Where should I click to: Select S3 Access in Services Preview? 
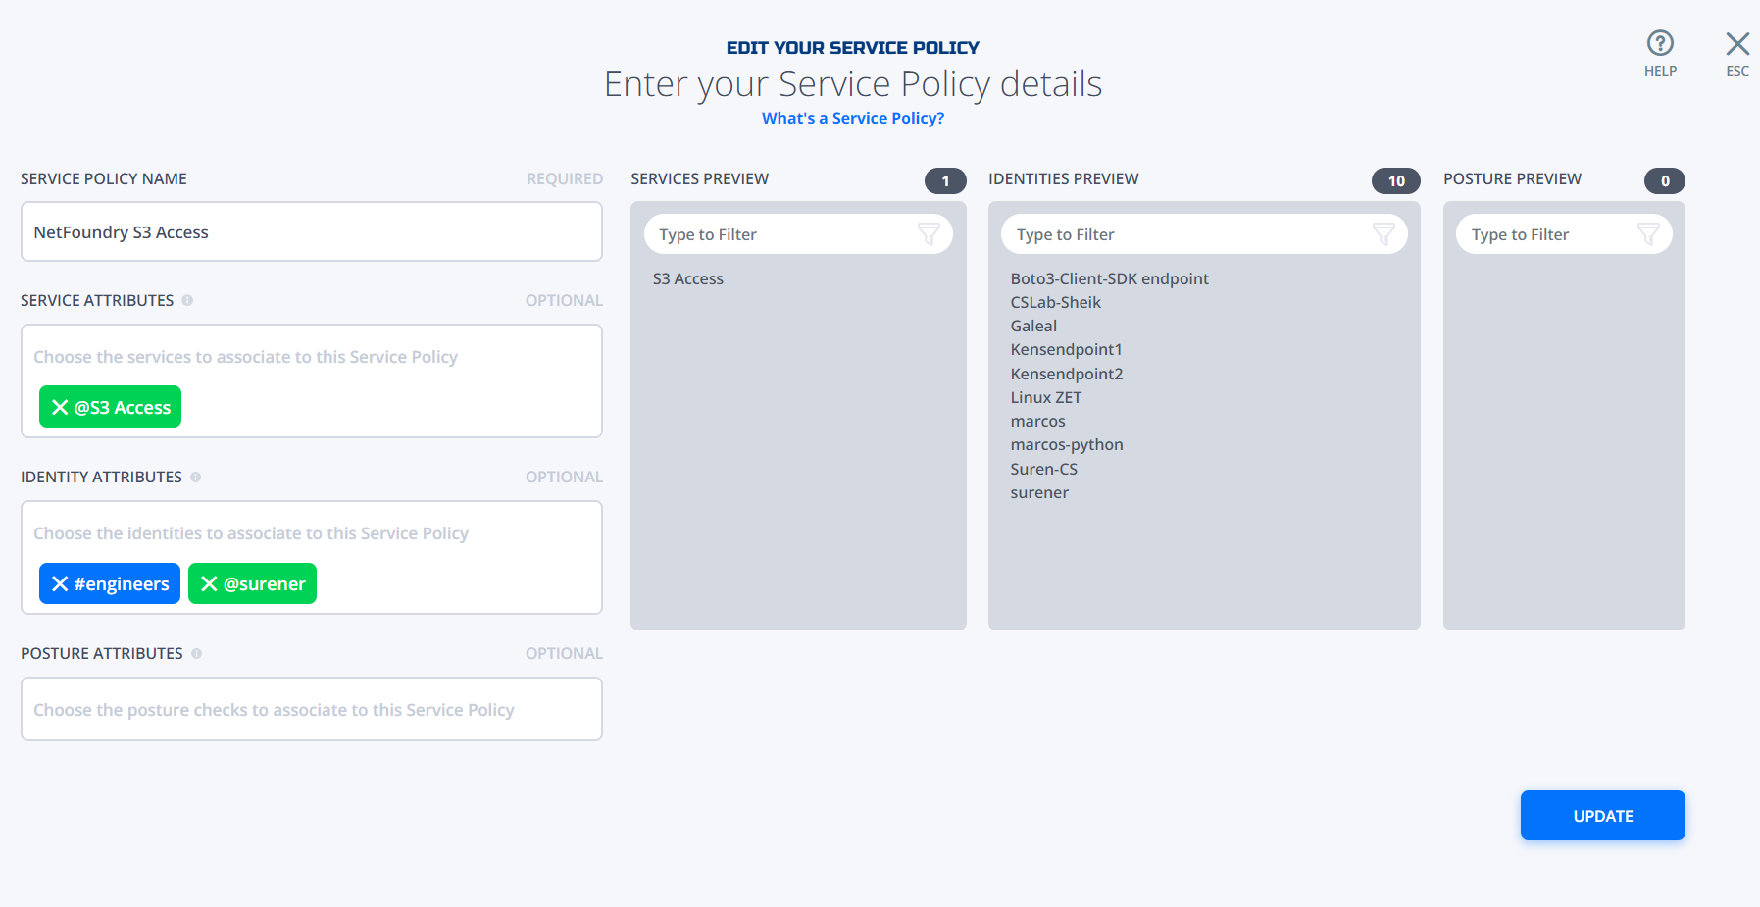click(688, 278)
